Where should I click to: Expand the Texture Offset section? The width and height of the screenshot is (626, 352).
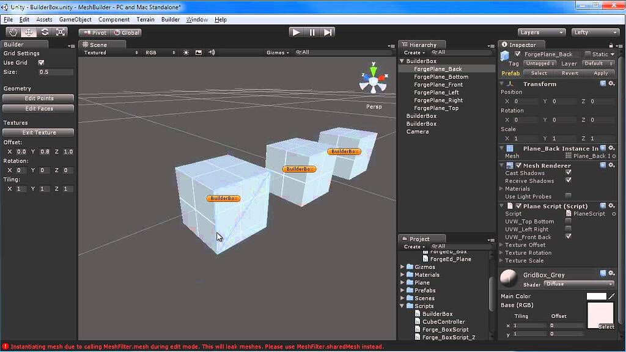(x=503, y=244)
